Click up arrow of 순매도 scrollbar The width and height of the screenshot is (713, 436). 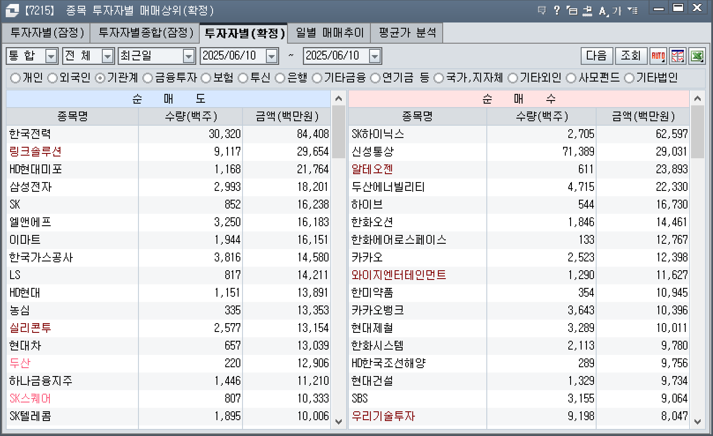click(339, 98)
